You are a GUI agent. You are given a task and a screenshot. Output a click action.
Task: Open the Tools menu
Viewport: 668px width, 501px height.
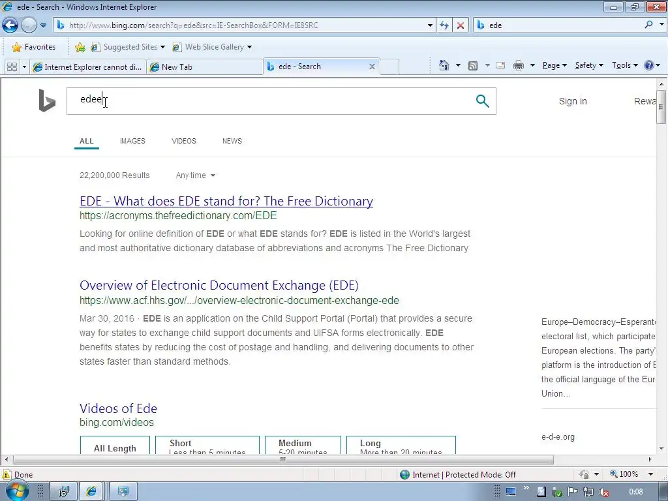point(625,65)
